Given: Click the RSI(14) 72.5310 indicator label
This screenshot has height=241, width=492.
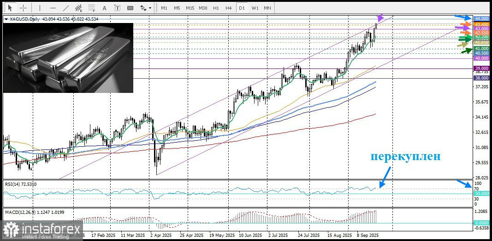Looking at the screenshot, I should [x=20, y=184].
